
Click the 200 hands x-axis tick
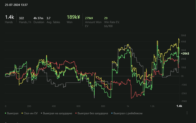pos(29,106)
